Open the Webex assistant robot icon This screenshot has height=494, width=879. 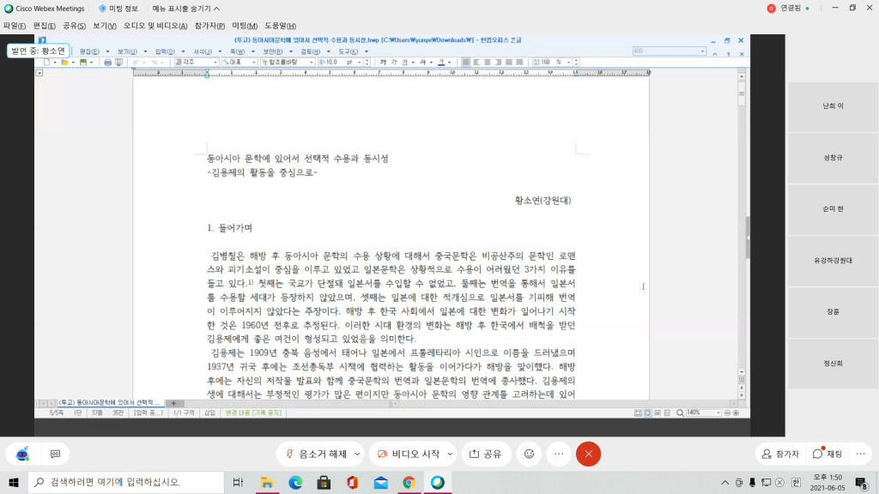tap(22, 454)
